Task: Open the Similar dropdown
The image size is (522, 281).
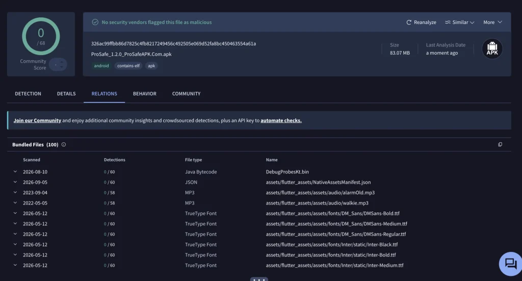Action: click(x=459, y=22)
